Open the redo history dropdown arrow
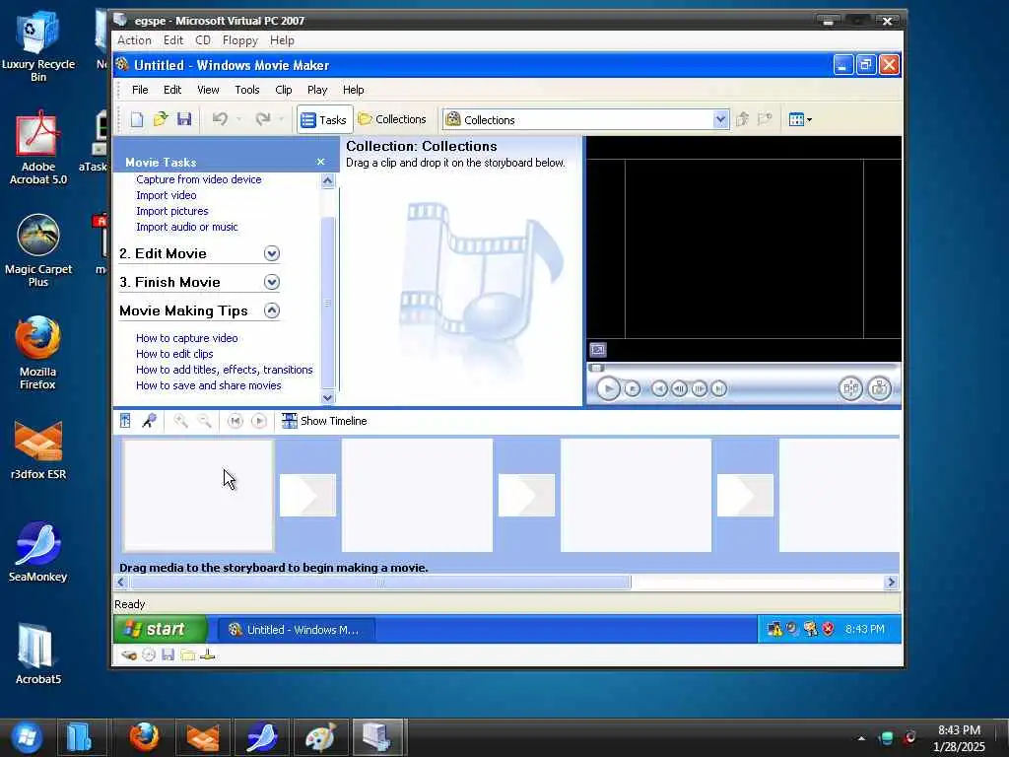Viewport: 1009px width, 757px height. coord(281,119)
